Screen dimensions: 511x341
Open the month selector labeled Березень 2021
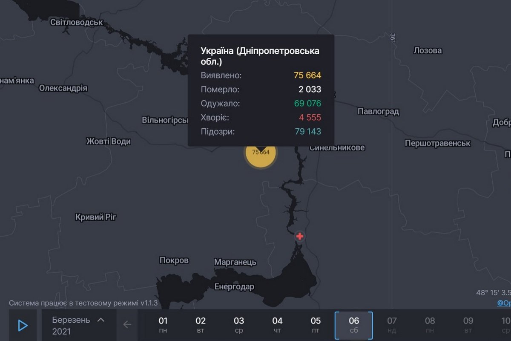[71, 325]
